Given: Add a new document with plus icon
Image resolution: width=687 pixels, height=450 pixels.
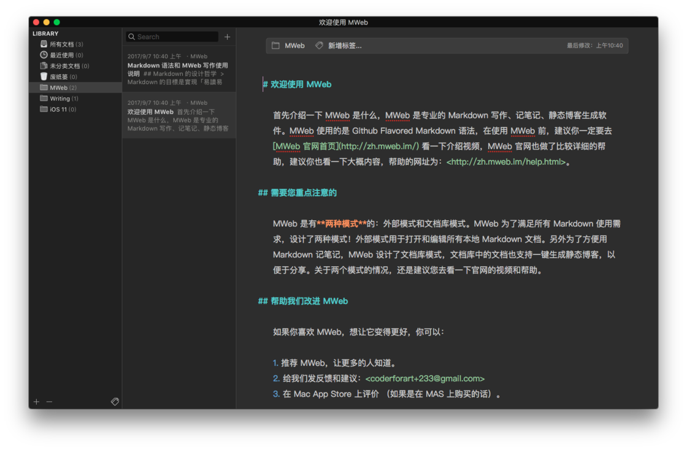Looking at the screenshot, I should click(x=227, y=37).
